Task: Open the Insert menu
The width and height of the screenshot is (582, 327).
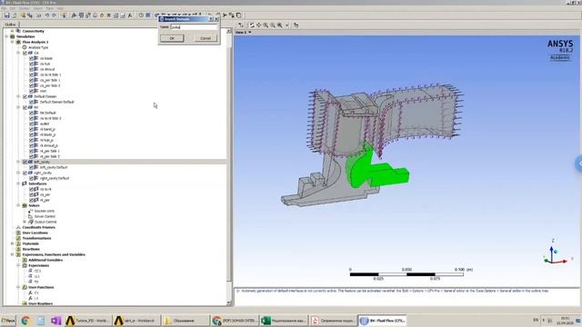Action: point(38,8)
